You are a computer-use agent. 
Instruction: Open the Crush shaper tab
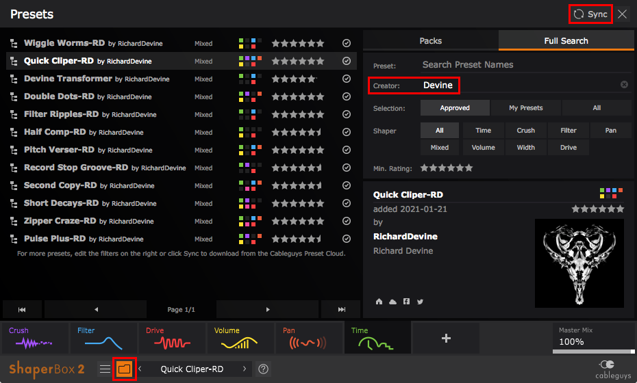click(x=35, y=338)
